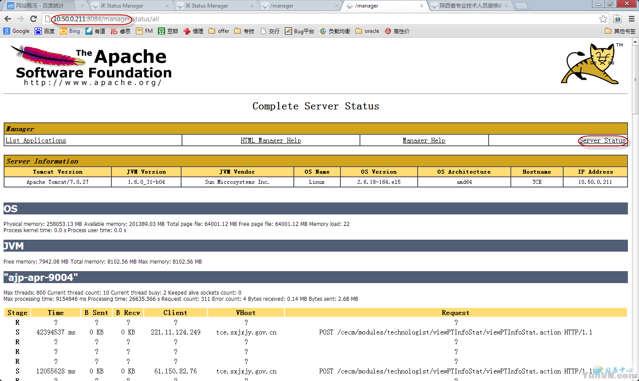Click the Stage column header

pos(17,313)
